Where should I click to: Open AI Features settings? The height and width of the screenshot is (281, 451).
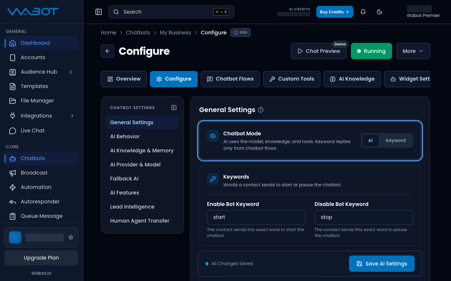point(142,193)
